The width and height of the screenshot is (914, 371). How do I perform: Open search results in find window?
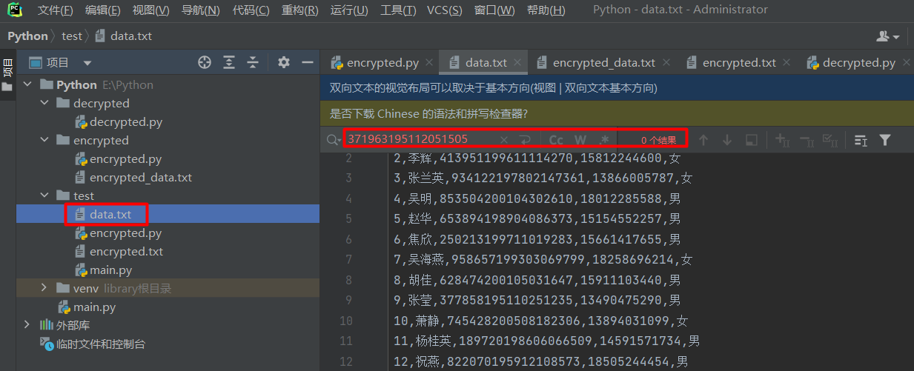(751, 140)
